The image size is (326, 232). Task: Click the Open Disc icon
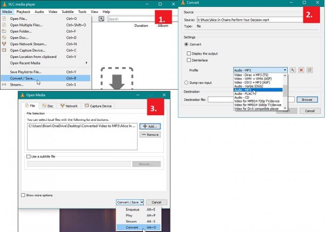(x=4, y=38)
